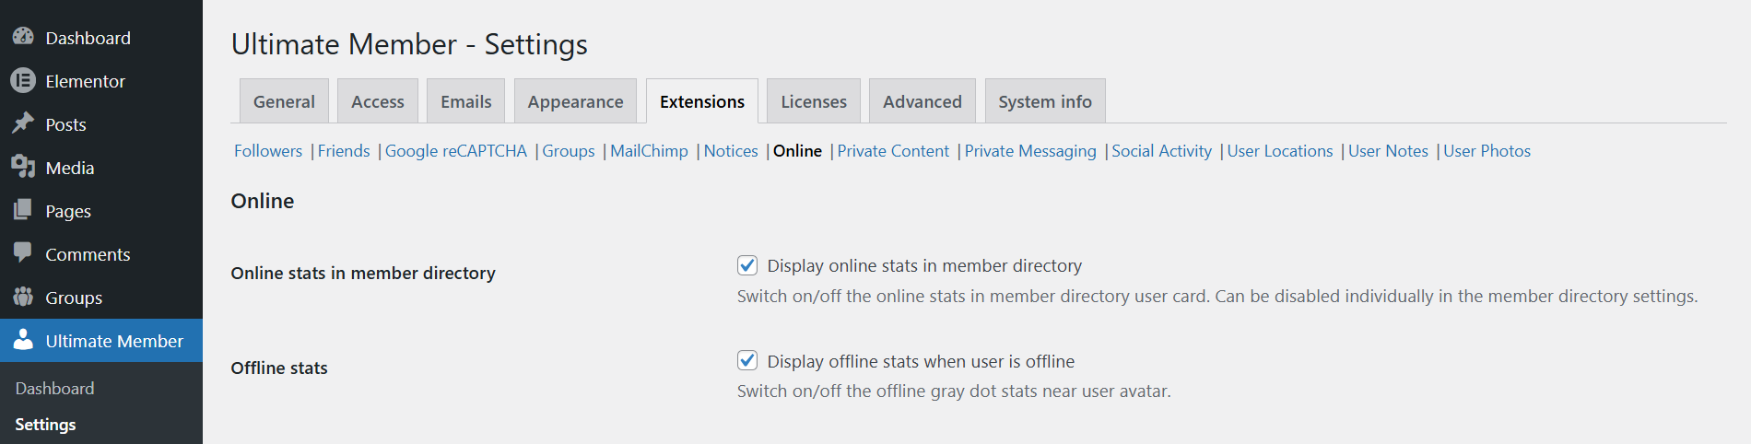
Task: Open Dashboard in the WordPress sidebar menu
Action: point(101,38)
